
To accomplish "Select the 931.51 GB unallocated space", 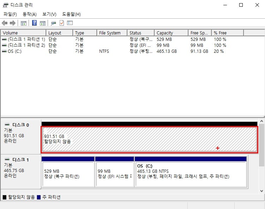I will pos(150,139).
